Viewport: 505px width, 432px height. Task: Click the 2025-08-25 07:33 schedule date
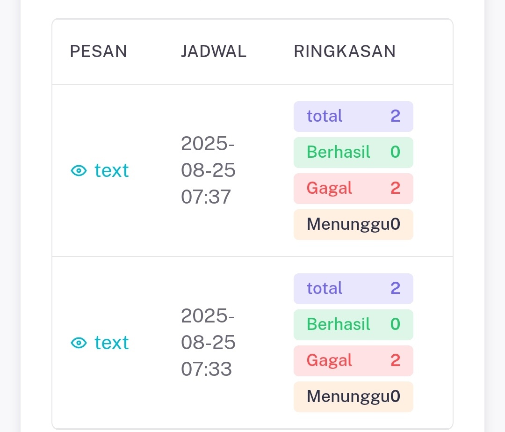[x=208, y=342]
